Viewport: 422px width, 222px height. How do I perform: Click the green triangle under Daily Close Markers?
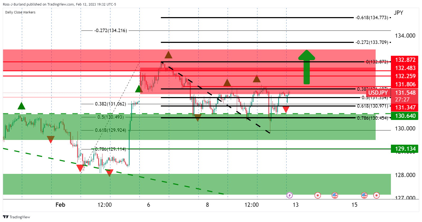coord(22,106)
